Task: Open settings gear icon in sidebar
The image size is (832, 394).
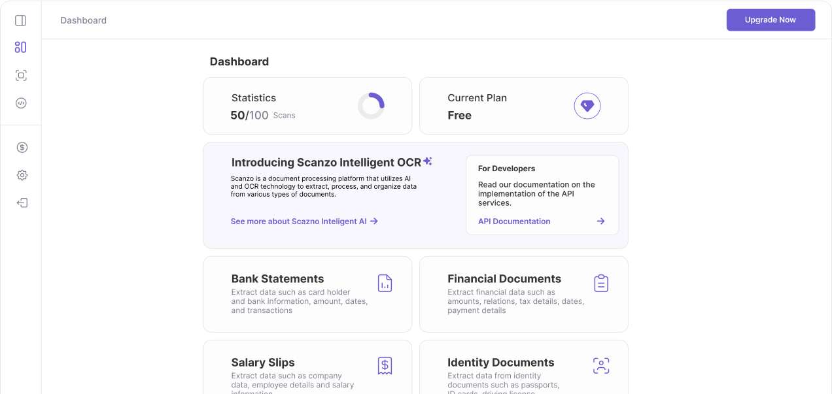Action: tap(22, 175)
